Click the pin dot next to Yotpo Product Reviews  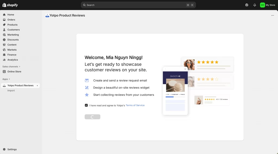(x=37, y=86)
